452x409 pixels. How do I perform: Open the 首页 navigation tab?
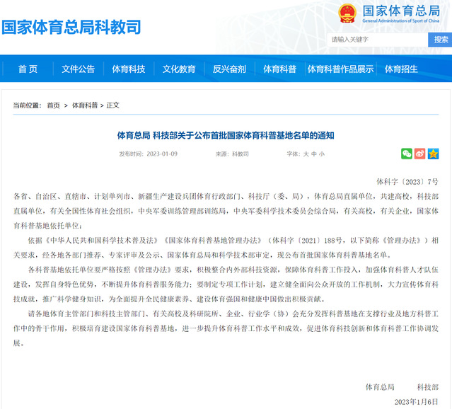(x=28, y=69)
